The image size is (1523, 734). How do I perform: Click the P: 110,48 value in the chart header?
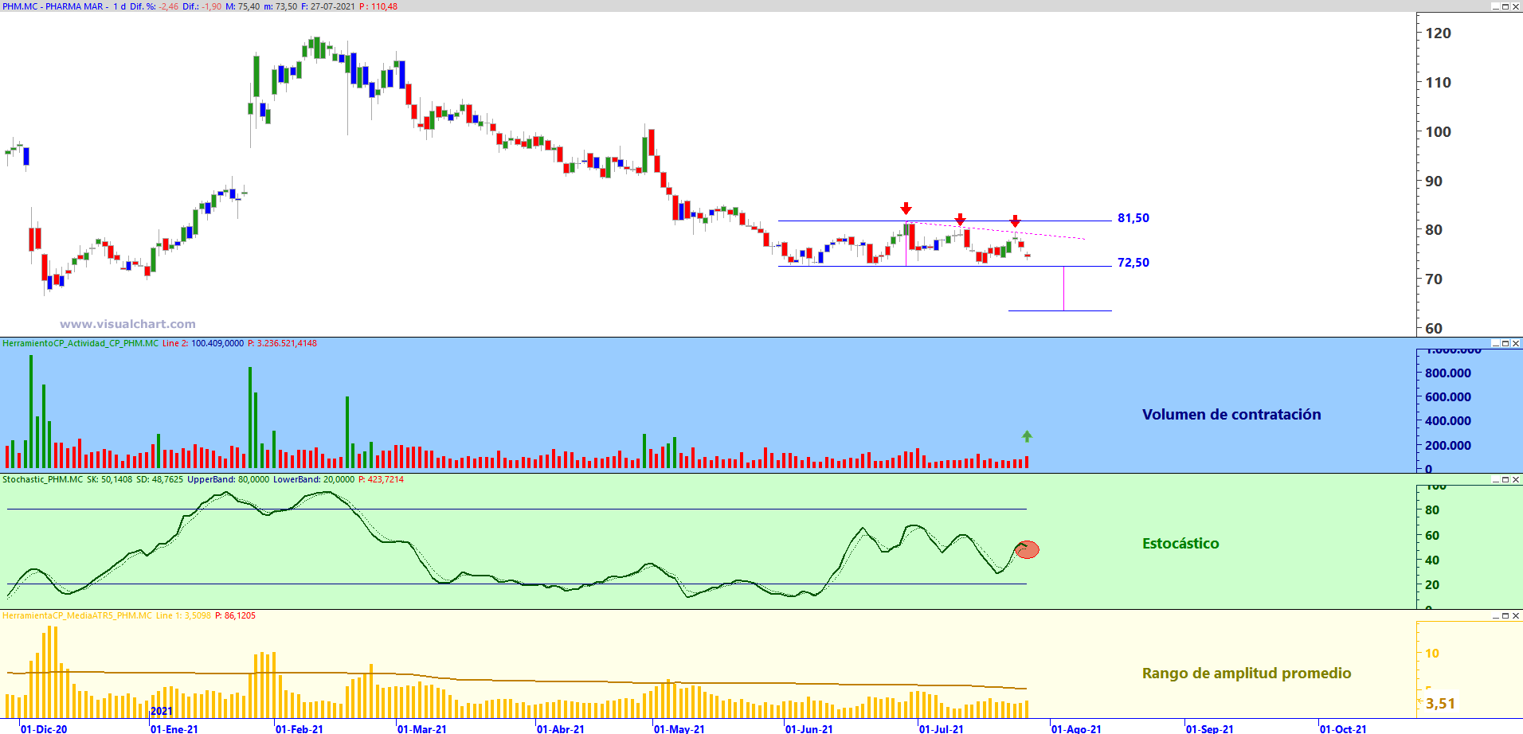378,6
